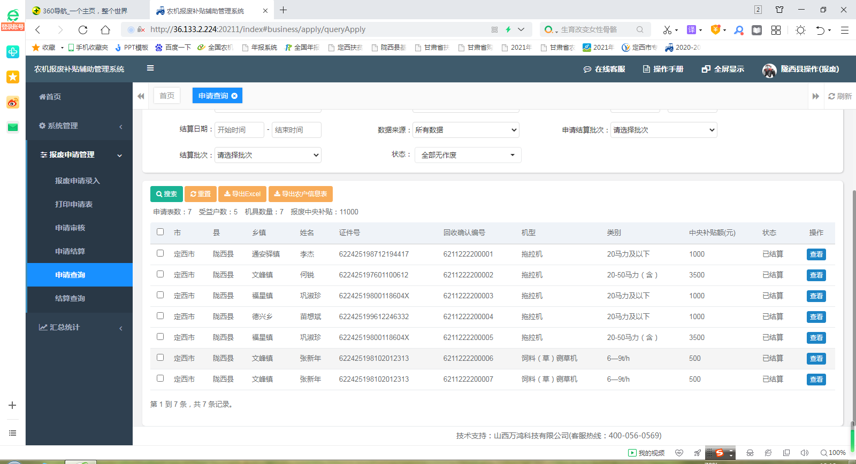Check the row with number 6211222200005
The width and height of the screenshot is (856, 464).
160,337
